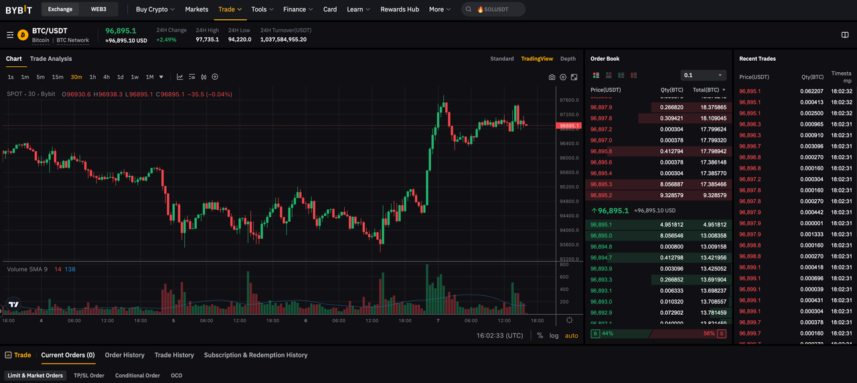Screen dimensions: 857x383
Task: Click the buy/sell 44% / 56% ratio bar
Action: pos(659,333)
